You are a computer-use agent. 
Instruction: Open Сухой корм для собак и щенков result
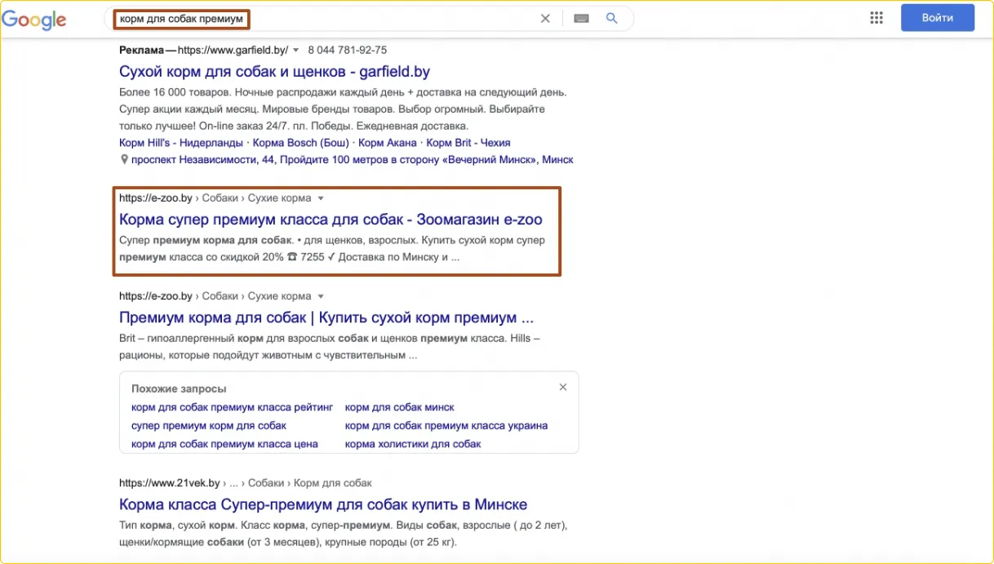[274, 72]
